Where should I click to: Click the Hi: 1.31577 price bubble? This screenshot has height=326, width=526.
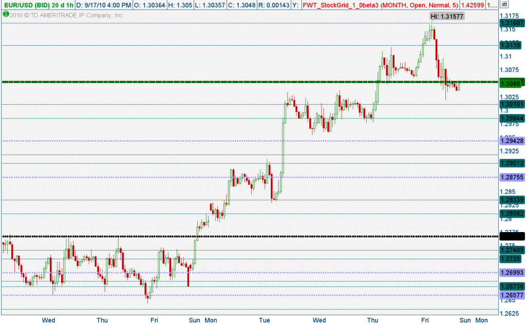[447, 16]
